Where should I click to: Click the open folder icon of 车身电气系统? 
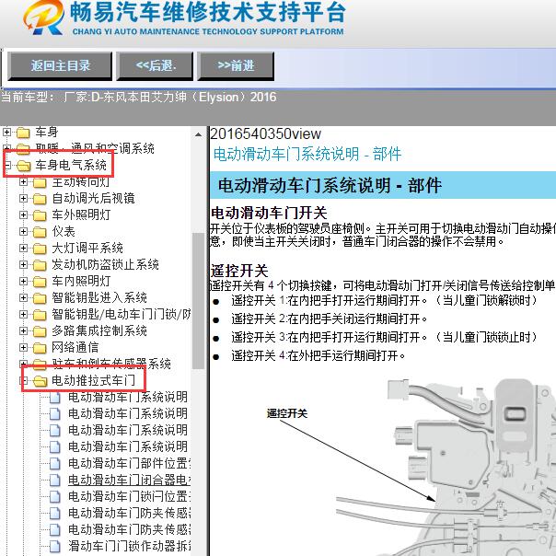click(23, 166)
